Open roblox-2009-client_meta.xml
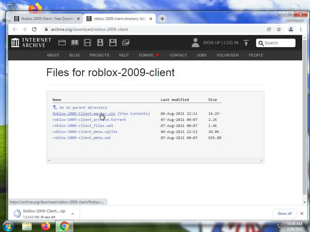Viewport: 310px width, 232px height. pyautogui.click(x=82, y=138)
